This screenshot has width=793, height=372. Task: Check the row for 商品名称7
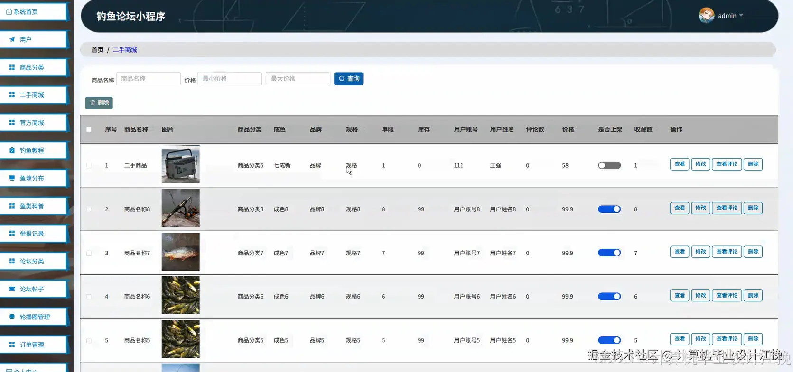(x=89, y=253)
